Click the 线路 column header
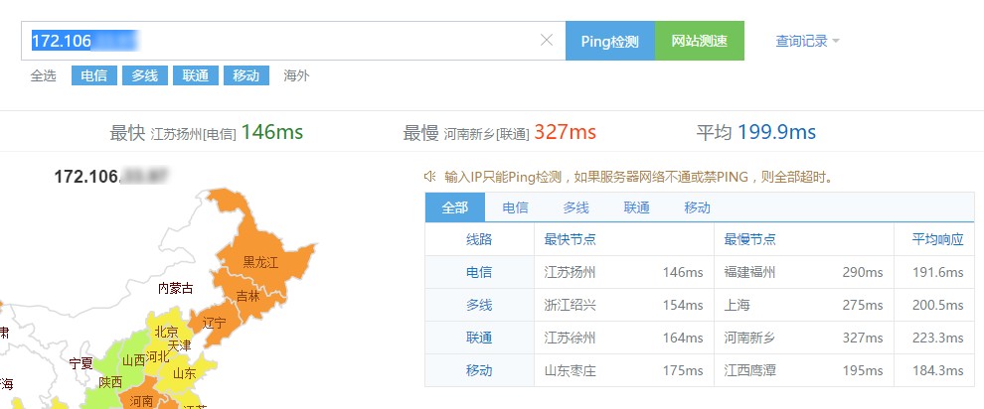The image size is (984, 409). [479, 239]
